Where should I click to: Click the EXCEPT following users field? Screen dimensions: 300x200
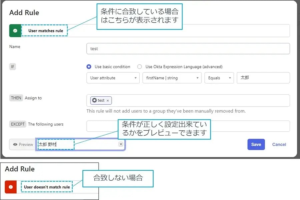pyautogui.click(x=188, y=126)
